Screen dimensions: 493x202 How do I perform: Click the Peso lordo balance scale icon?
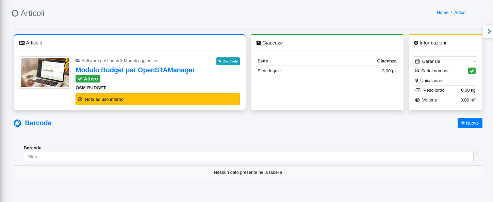(x=418, y=90)
